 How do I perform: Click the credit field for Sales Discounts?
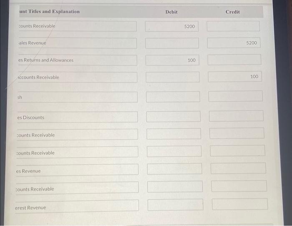coord(236,116)
